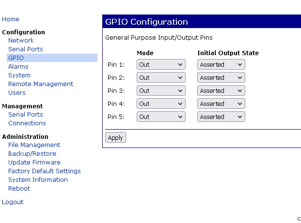Open Remote Management settings
Image resolution: width=301 pixels, height=223 pixels.
click(x=41, y=84)
